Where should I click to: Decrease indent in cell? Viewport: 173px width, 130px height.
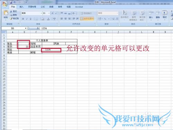tap(74, 19)
